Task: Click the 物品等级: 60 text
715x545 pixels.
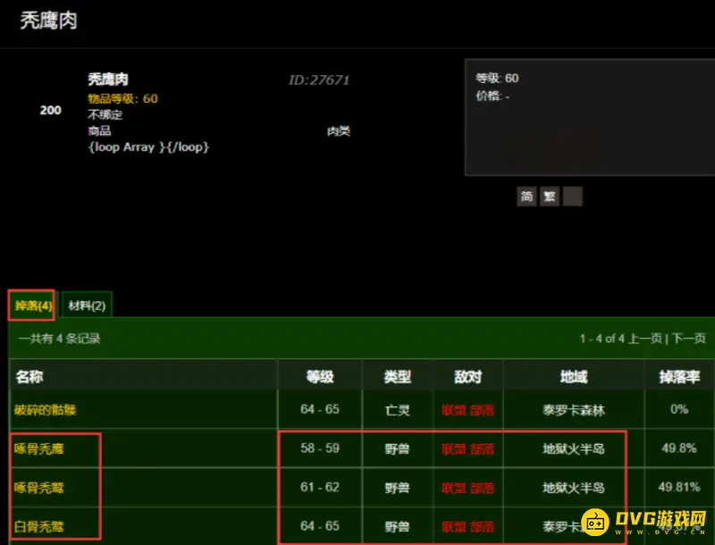Action: click(122, 98)
